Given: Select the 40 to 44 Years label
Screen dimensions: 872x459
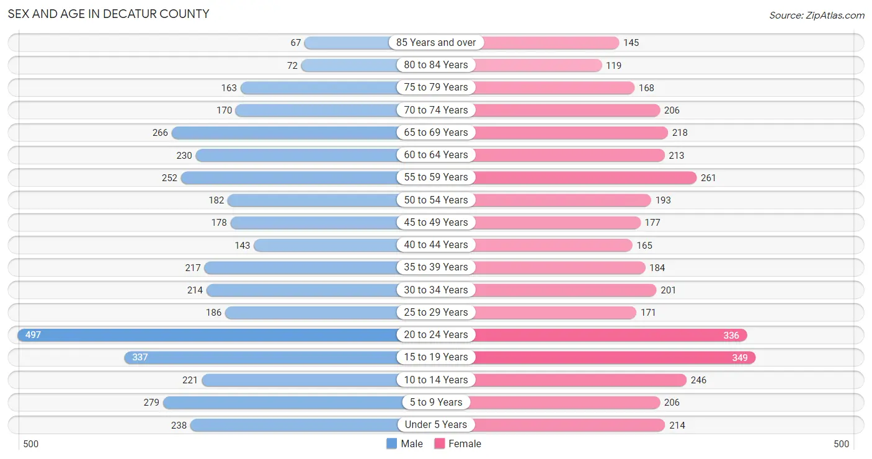Looking at the screenshot, I should tap(436, 245).
